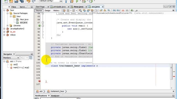Click the New File toolbar icon

point(6,1)
